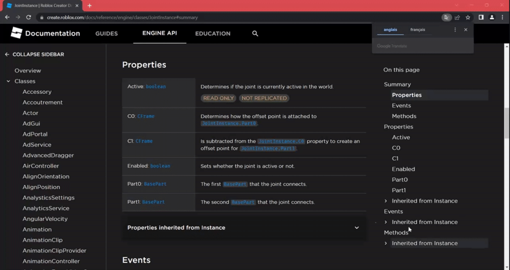Image resolution: width=510 pixels, height=270 pixels.
Task: Open the AdService class page
Action: pos(37,145)
